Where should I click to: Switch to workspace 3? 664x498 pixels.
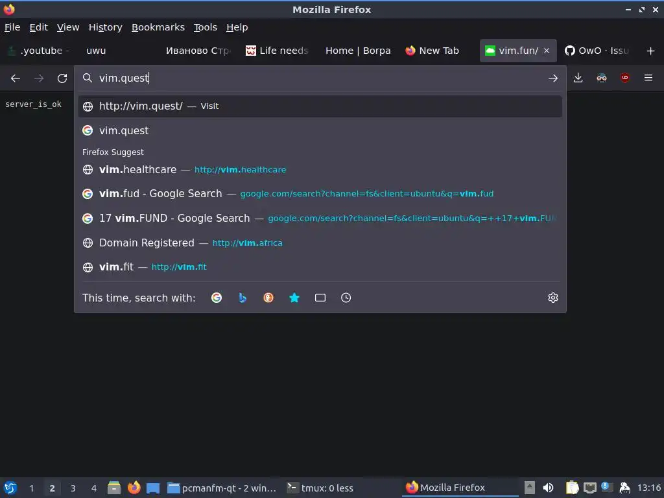click(x=73, y=488)
